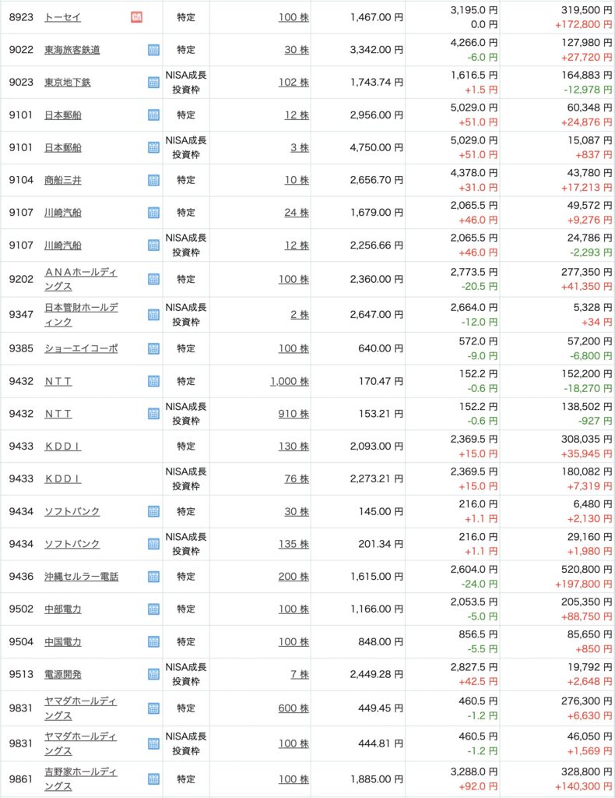Viewport: 615px width, 798px height.
Task: Click the calendar icon next to 東海旅客鉄道
Action: click(x=153, y=50)
